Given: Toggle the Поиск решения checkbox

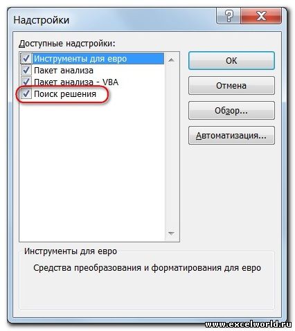Looking at the screenshot, I should coord(26,93).
